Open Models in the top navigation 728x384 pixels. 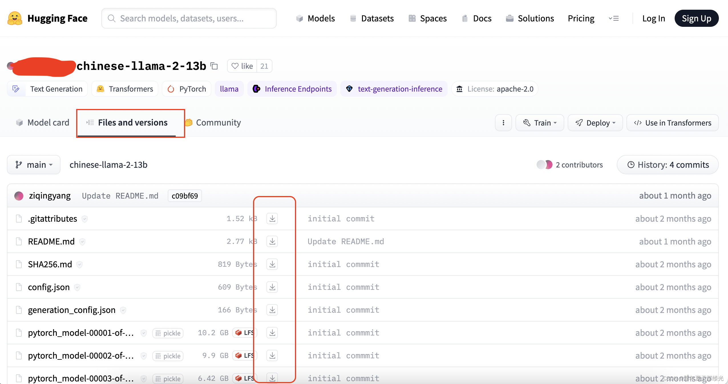(315, 18)
